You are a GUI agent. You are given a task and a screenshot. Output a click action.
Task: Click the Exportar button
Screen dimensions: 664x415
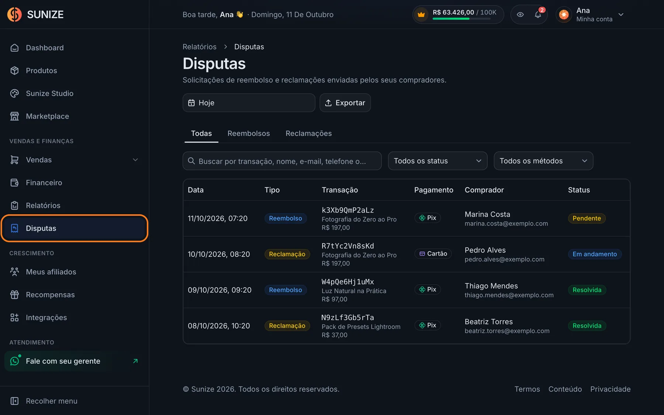[x=345, y=103]
